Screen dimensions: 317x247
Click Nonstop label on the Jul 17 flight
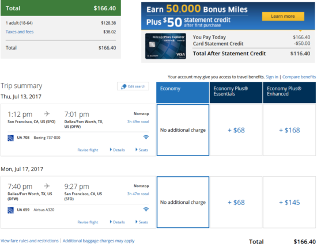[x=141, y=186]
